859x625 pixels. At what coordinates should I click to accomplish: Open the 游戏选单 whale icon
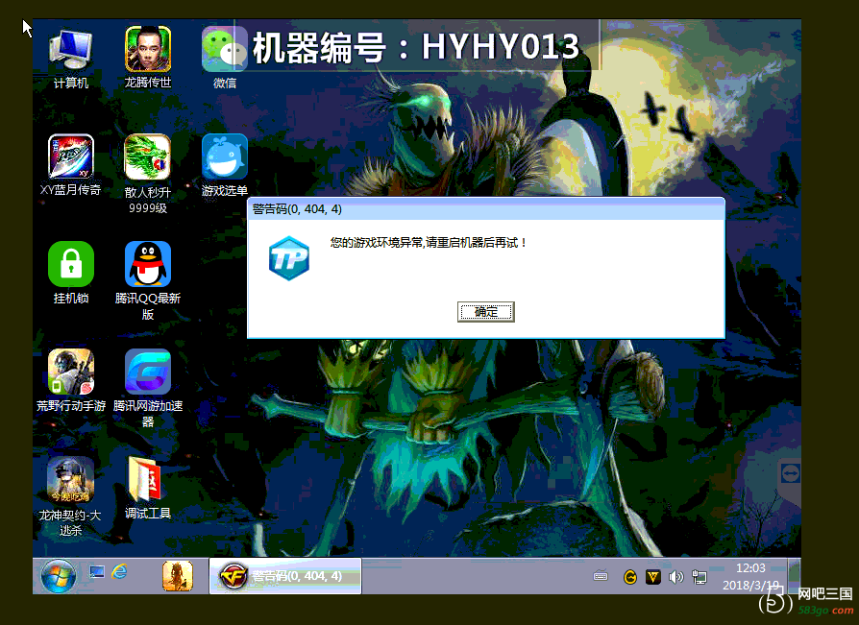click(224, 165)
